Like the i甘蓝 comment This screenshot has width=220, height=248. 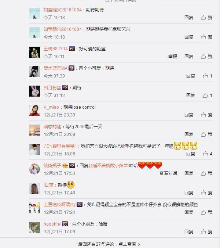[206, 193]
